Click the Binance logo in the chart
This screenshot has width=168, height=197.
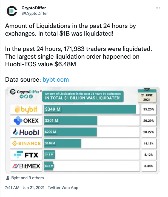25,144
